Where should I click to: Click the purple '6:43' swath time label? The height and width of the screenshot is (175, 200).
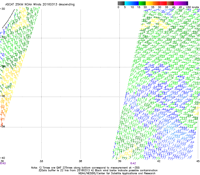pyautogui.click(x=3, y=163)
